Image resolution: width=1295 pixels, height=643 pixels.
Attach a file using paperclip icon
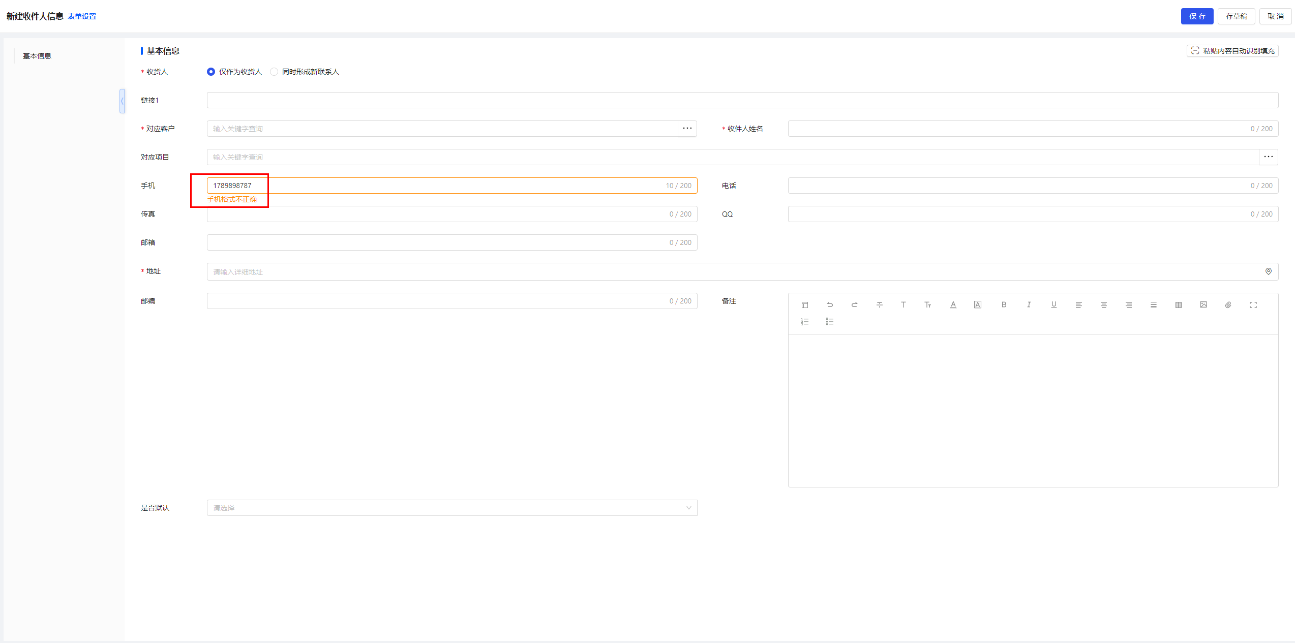(1228, 305)
